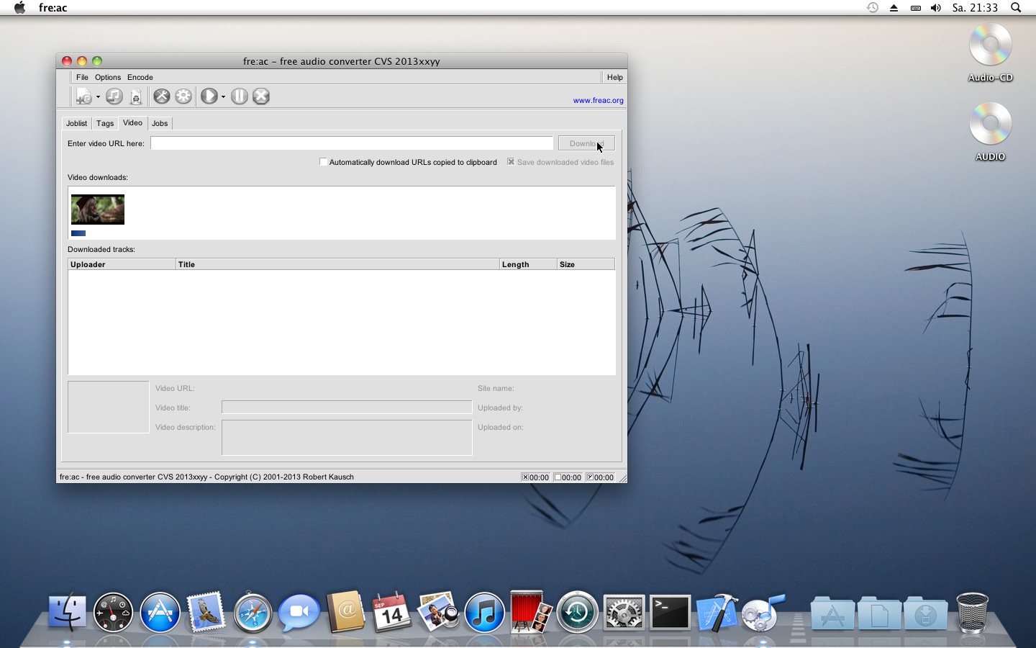Open Address Book from the Dock
This screenshot has height=648, width=1036.
pos(345,613)
